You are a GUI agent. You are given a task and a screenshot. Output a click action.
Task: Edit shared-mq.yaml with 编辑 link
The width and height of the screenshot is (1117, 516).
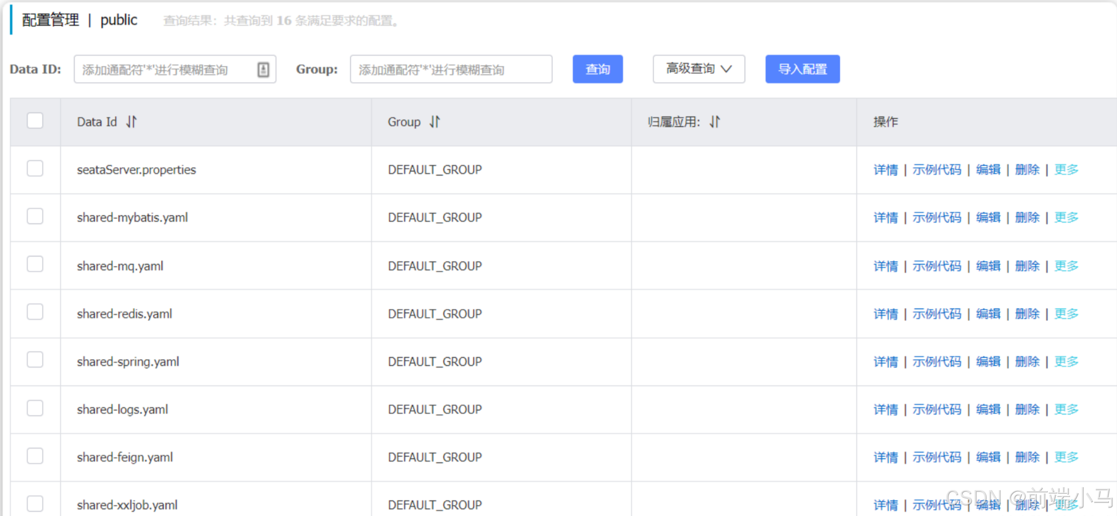point(988,266)
